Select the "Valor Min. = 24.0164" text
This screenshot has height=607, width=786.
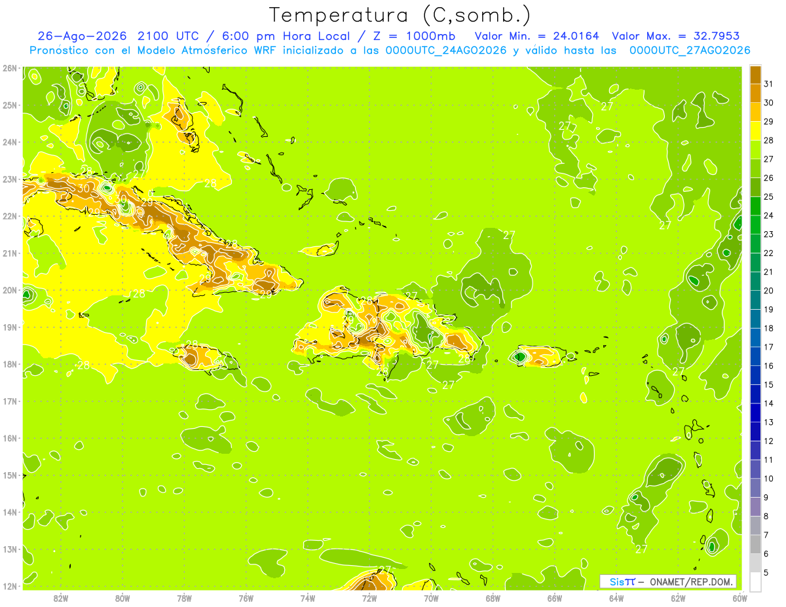tap(537, 36)
